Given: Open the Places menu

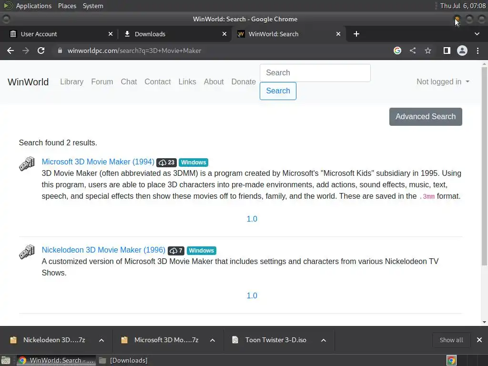Looking at the screenshot, I should pos(67,6).
